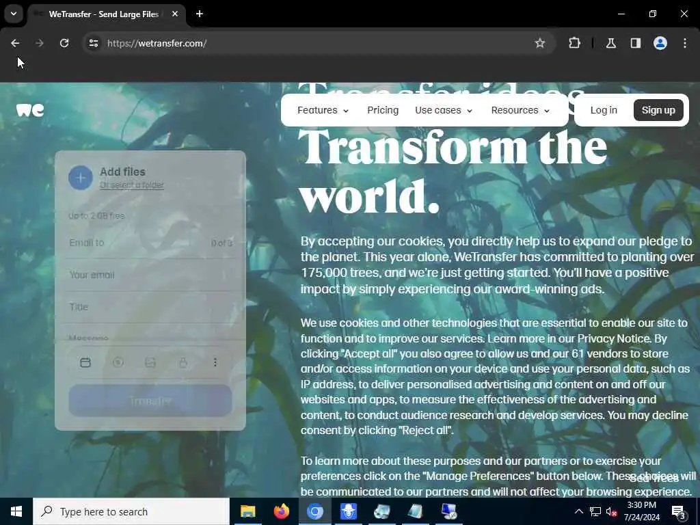The width and height of the screenshot is (700, 525).
Task: Open the browser side panel icon
Action: coord(636,43)
